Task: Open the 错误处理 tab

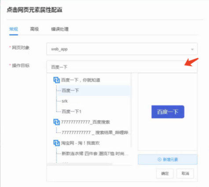Action: (x=60, y=29)
